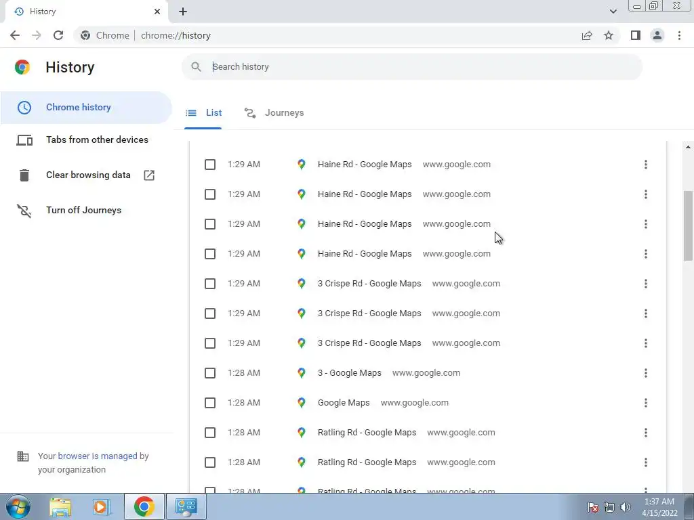
Task: Click the history list scrollbar thumb
Action: tap(688, 225)
